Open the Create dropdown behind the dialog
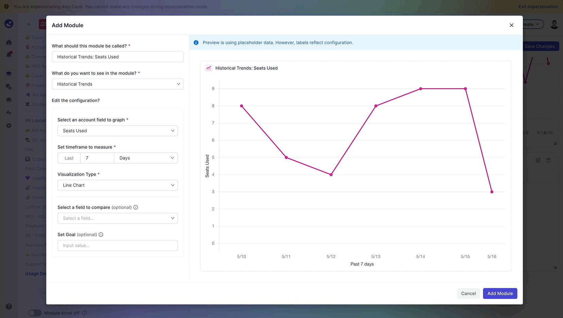The image size is (563, 318). pos(533,24)
